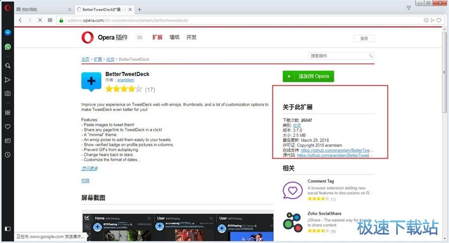This screenshot has width=449, height=243.
Task: Select the 开发 navigation item
Action: (x=191, y=37)
